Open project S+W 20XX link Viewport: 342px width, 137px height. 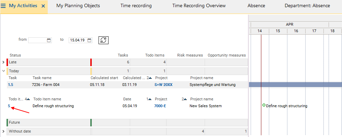point(163,85)
